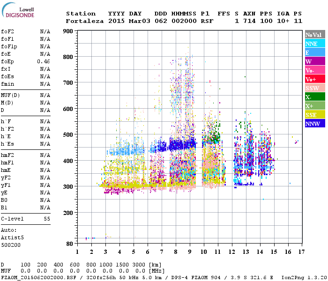Click the MUF(D) parameter label
This screenshot has height=281, width=328.
click(10, 96)
